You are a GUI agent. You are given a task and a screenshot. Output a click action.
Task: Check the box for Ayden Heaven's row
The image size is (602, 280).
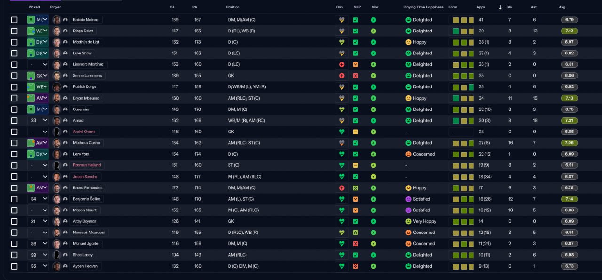[x=15, y=266]
